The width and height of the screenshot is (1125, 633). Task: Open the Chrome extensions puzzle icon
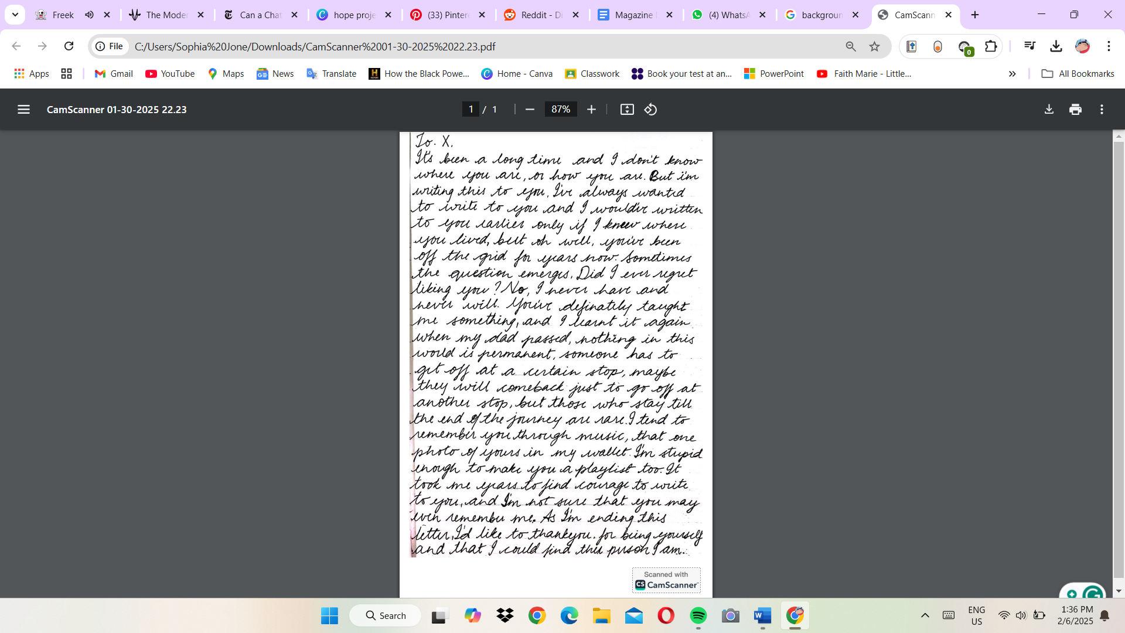tap(991, 46)
